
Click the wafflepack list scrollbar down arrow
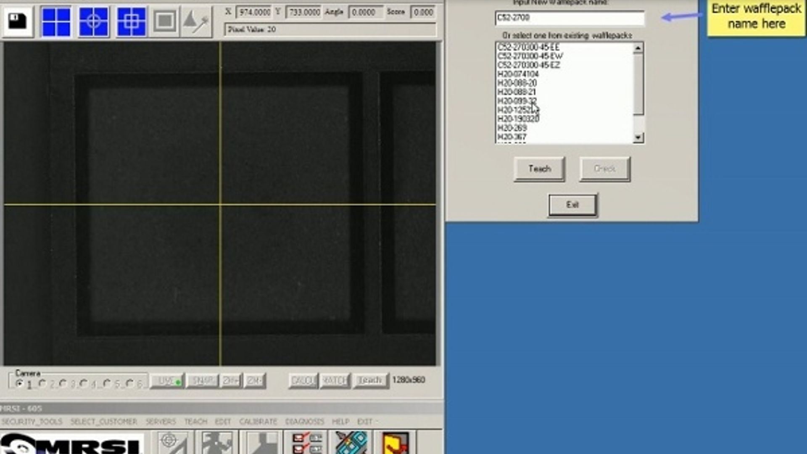coord(638,138)
